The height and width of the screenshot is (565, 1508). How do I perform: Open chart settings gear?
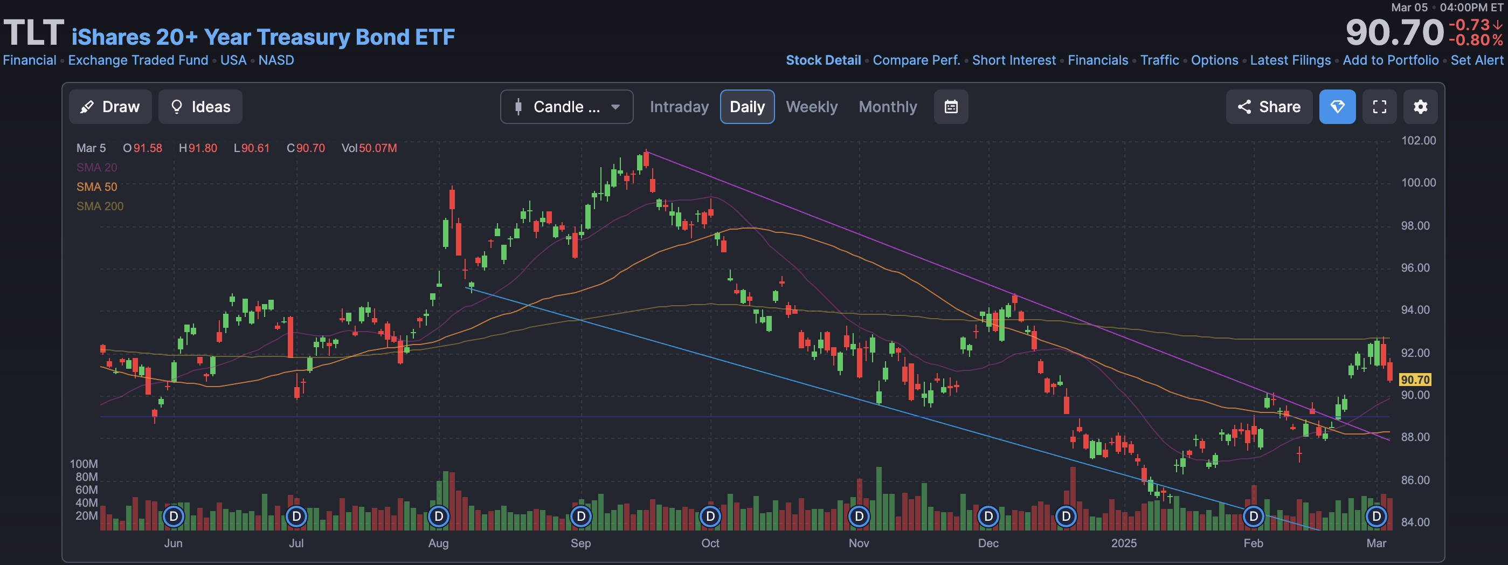pyautogui.click(x=1420, y=107)
